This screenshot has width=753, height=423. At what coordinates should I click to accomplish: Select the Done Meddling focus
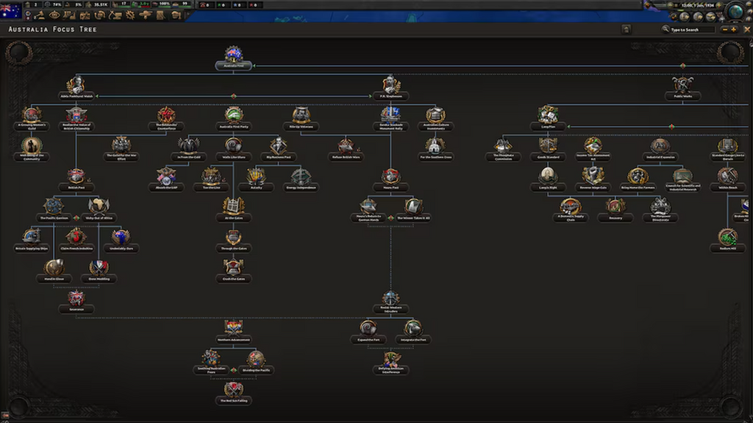(99, 271)
